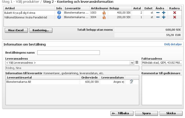Click article number 1003
Image resolution: width=185 pixels, height=118 pixels.
click(93, 13)
